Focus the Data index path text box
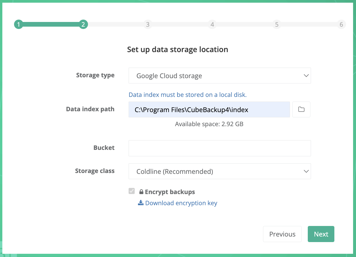356x257 pixels. point(209,109)
